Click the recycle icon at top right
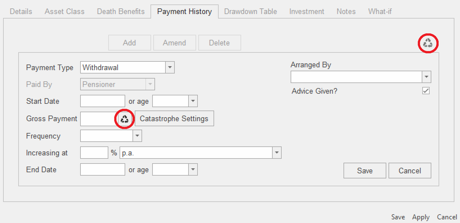The height and width of the screenshot is (223, 460). pyautogui.click(x=428, y=43)
